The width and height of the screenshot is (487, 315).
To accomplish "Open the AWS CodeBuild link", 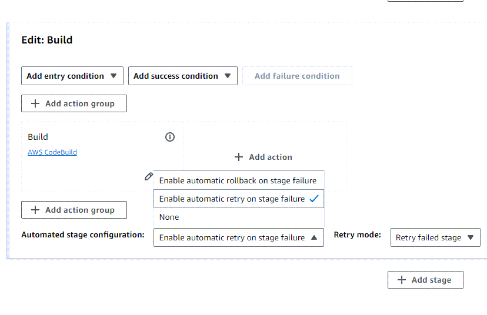I will click(52, 152).
